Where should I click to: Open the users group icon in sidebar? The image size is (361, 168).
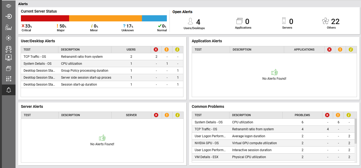coord(9,49)
